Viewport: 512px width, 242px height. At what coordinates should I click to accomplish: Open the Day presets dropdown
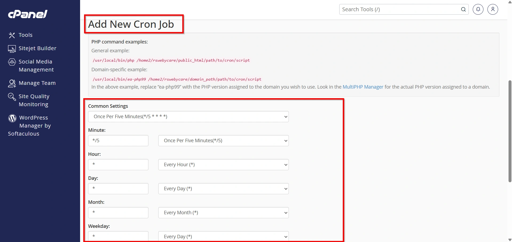click(223, 189)
